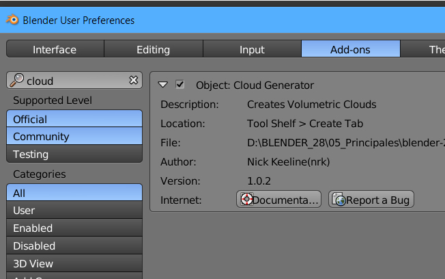This screenshot has width=445, height=279.
Task: Click the Blender logo icon in title bar
Action: tap(12, 20)
